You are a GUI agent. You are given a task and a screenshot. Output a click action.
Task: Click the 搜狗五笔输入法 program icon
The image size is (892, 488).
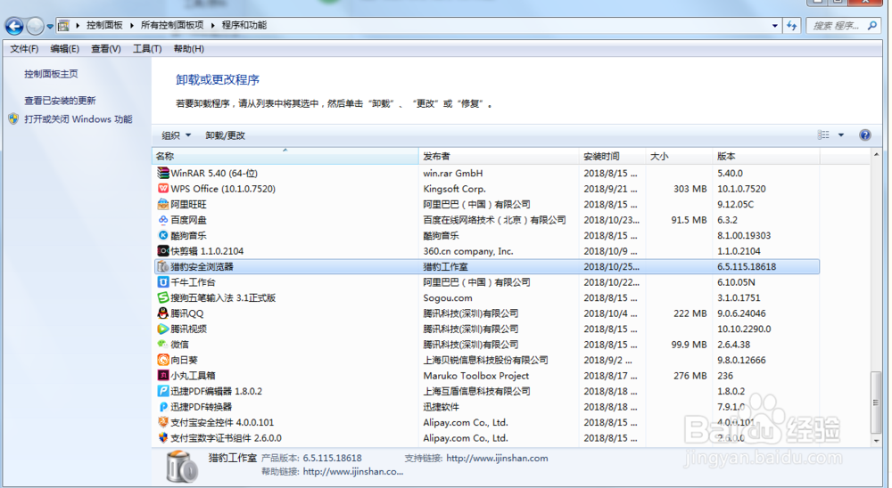tap(163, 297)
